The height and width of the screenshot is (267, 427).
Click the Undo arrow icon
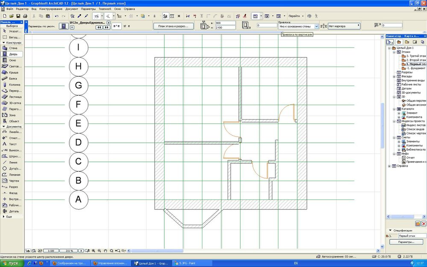[57, 16]
